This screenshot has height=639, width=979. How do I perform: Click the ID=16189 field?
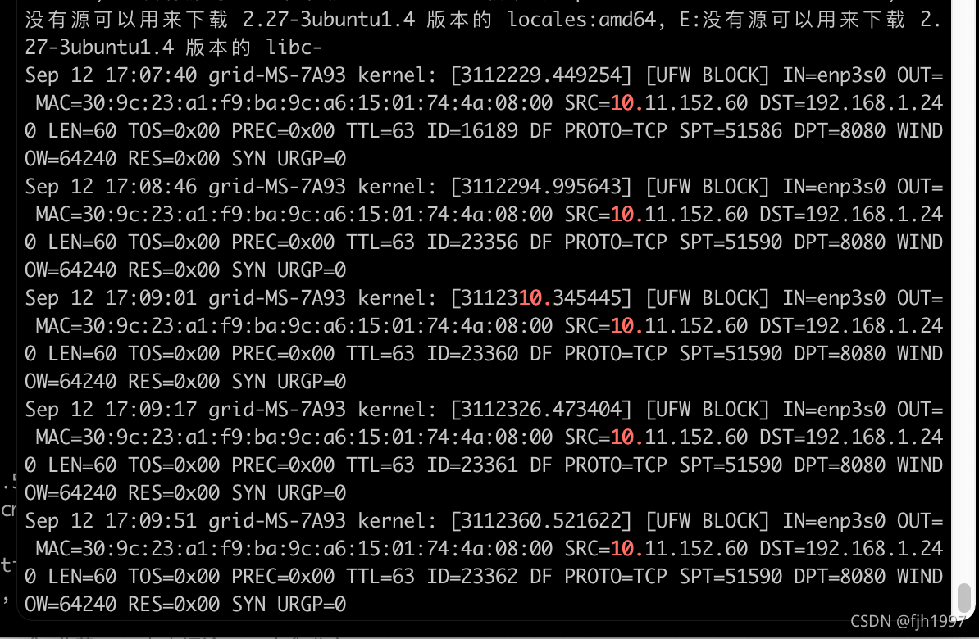coord(472,131)
